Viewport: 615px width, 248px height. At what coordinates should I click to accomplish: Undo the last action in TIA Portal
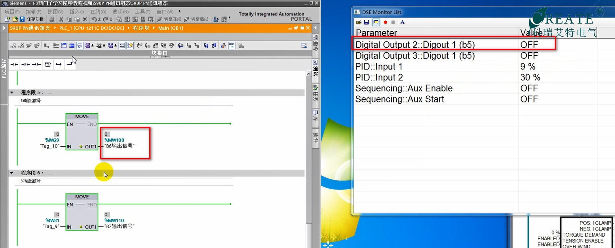(95, 19)
